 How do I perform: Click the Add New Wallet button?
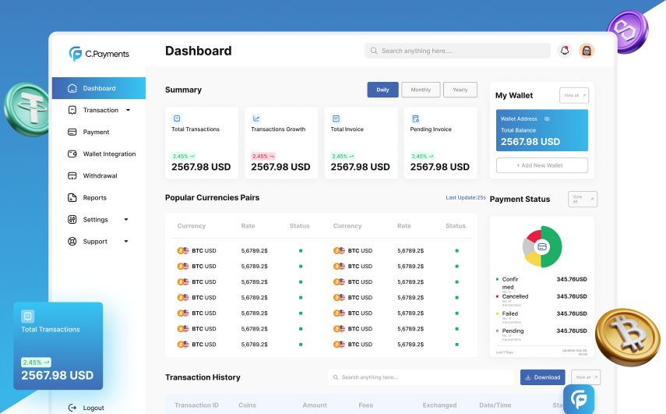541,165
